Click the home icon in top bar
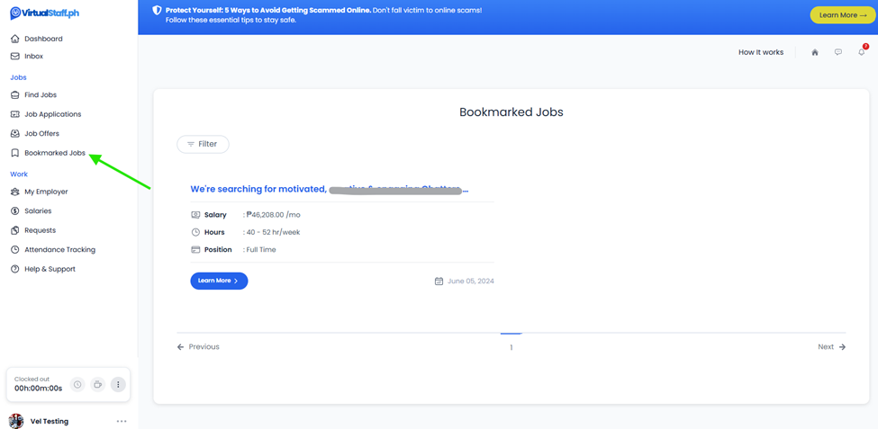The image size is (878, 429). [815, 52]
